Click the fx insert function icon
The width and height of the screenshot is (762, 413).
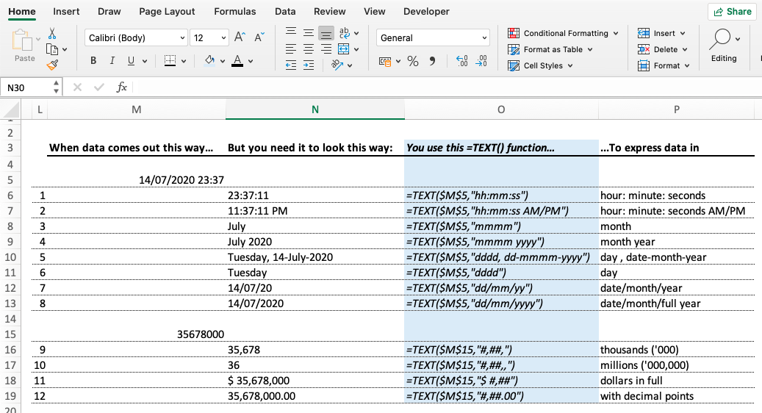[121, 87]
